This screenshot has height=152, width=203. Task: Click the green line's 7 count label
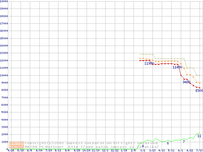point(183,142)
